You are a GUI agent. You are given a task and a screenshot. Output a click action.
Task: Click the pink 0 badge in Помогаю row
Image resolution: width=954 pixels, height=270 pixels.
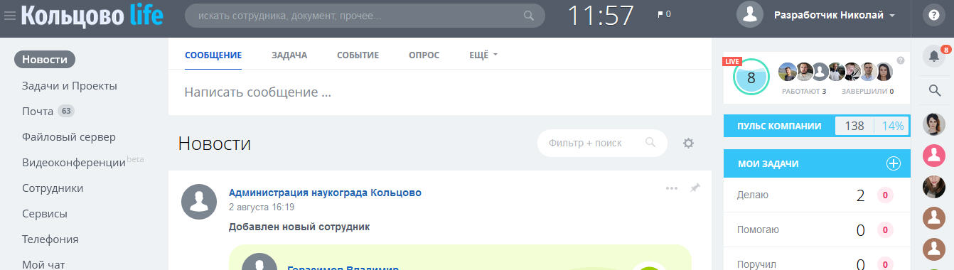(x=885, y=229)
